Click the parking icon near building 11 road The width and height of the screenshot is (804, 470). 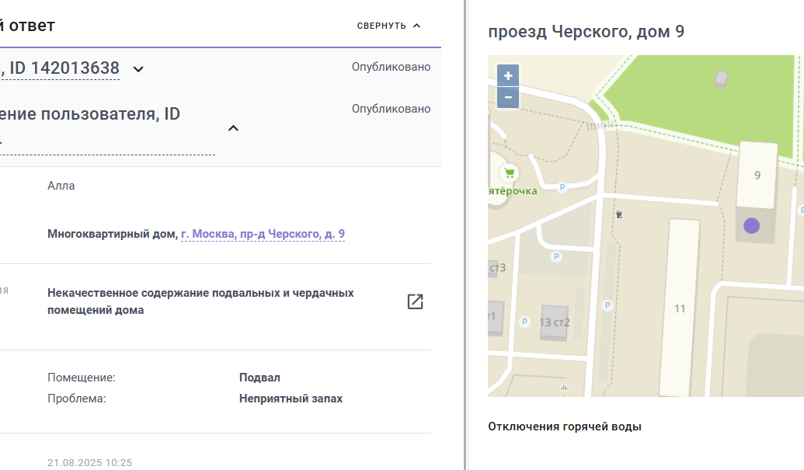[607, 305]
